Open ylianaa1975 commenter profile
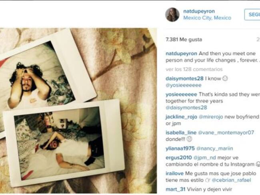260x195 pixels. pyautogui.click(x=180, y=149)
